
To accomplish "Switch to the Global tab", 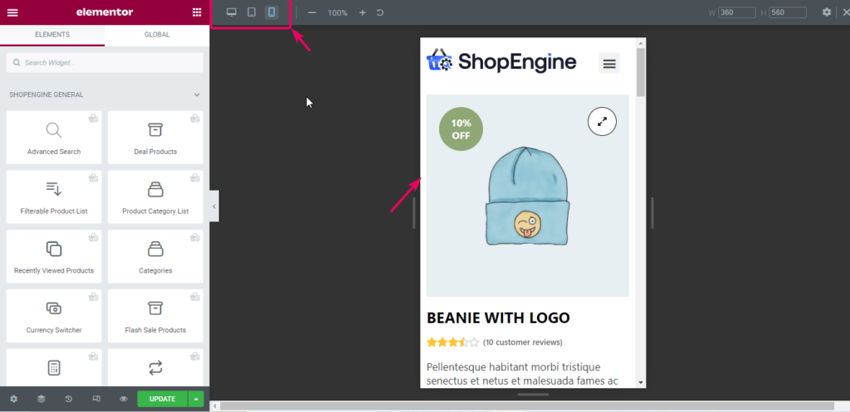I will (x=157, y=35).
